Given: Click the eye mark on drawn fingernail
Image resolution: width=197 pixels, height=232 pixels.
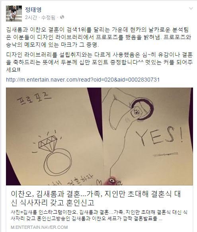Looking at the screenshot, I should [135, 112].
